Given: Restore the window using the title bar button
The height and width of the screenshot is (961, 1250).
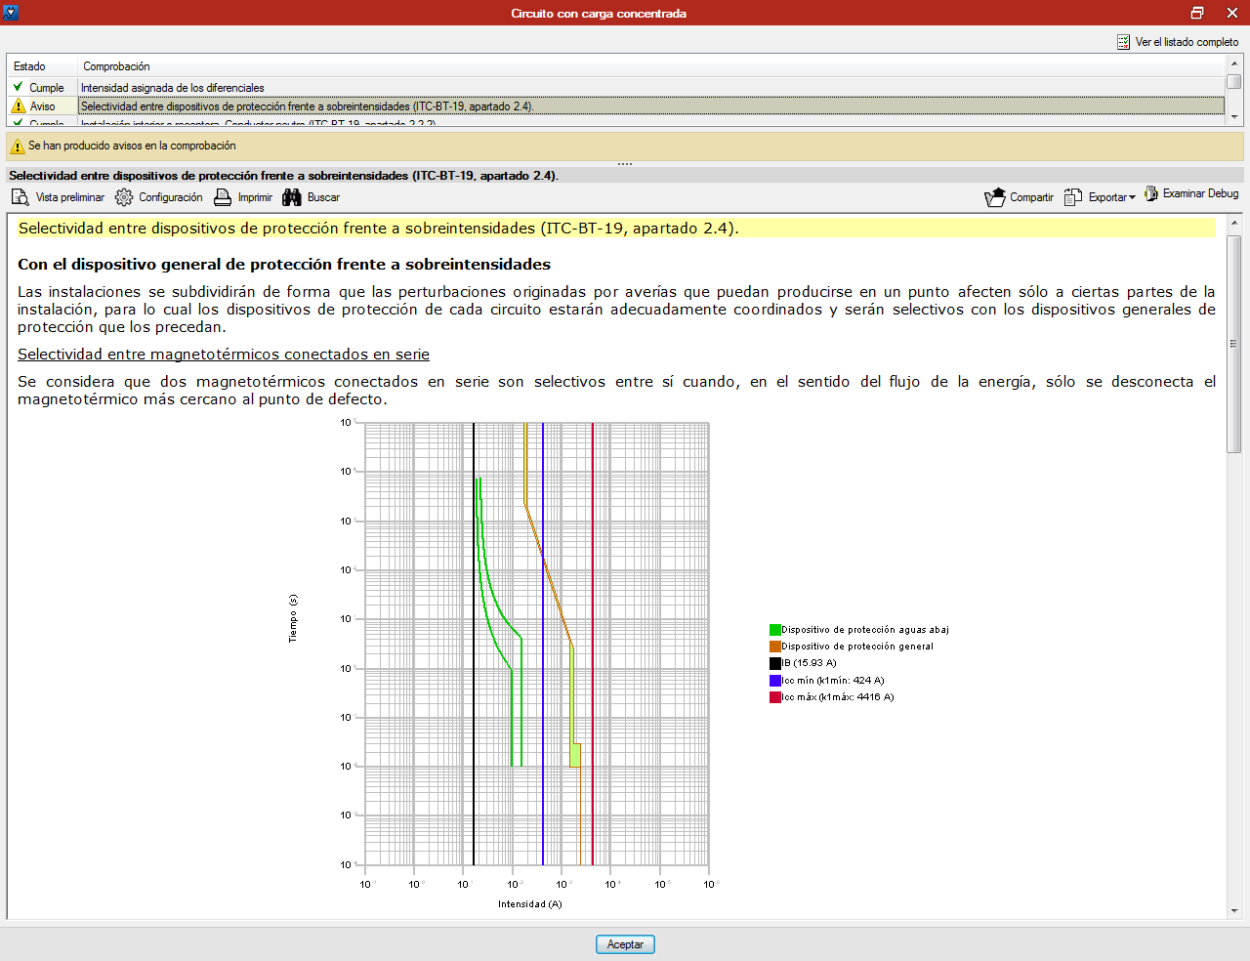Looking at the screenshot, I should (1197, 13).
